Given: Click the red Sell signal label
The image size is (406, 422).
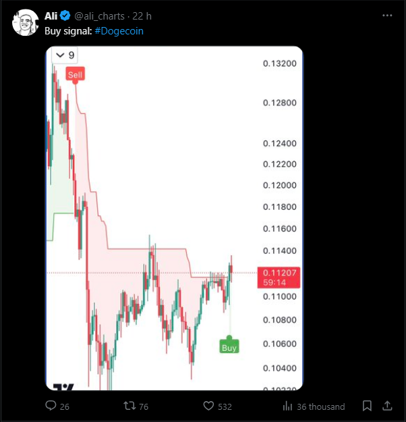Looking at the screenshot, I should coord(76,74).
